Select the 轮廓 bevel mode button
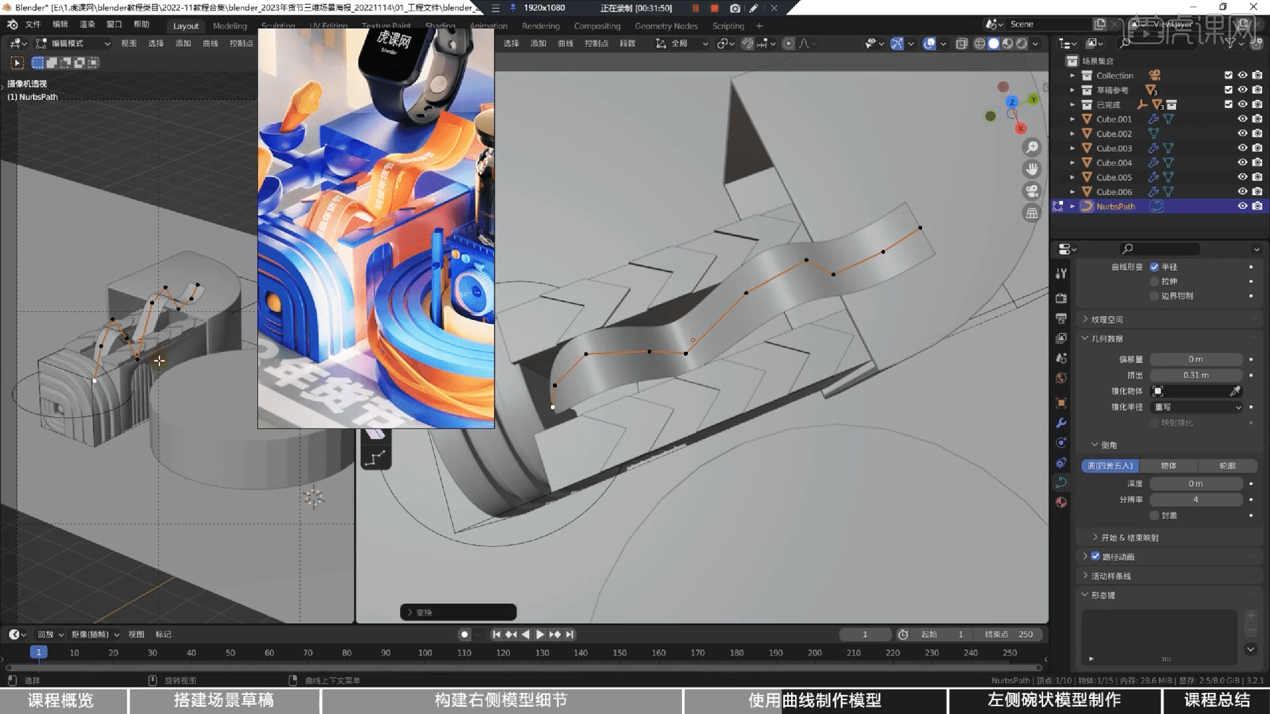Image resolution: width=1270 pixels, height=714 pixels. 1228,466
